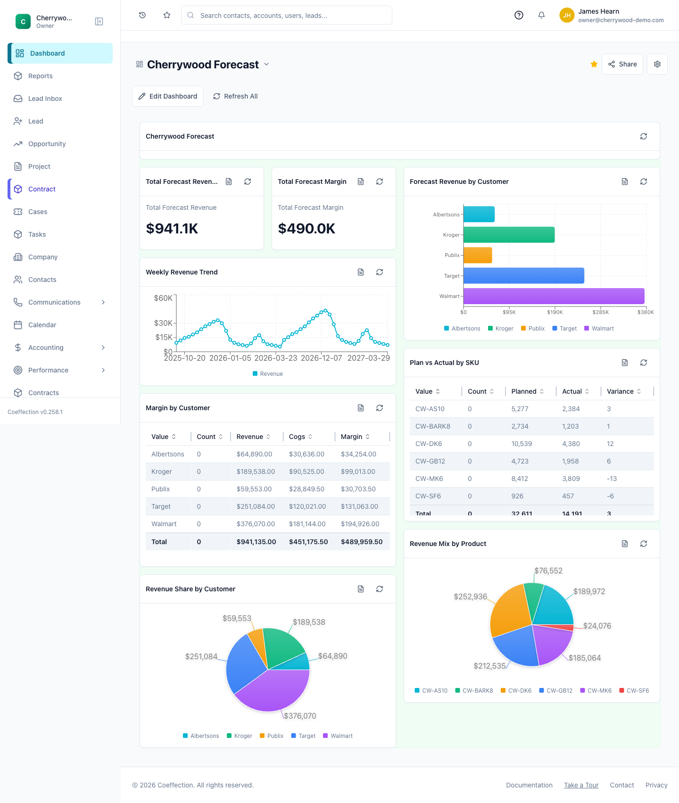This screenshot has height=803, width=679.
Task: Open notifications bell icon
Action: [x=541, y=15]
